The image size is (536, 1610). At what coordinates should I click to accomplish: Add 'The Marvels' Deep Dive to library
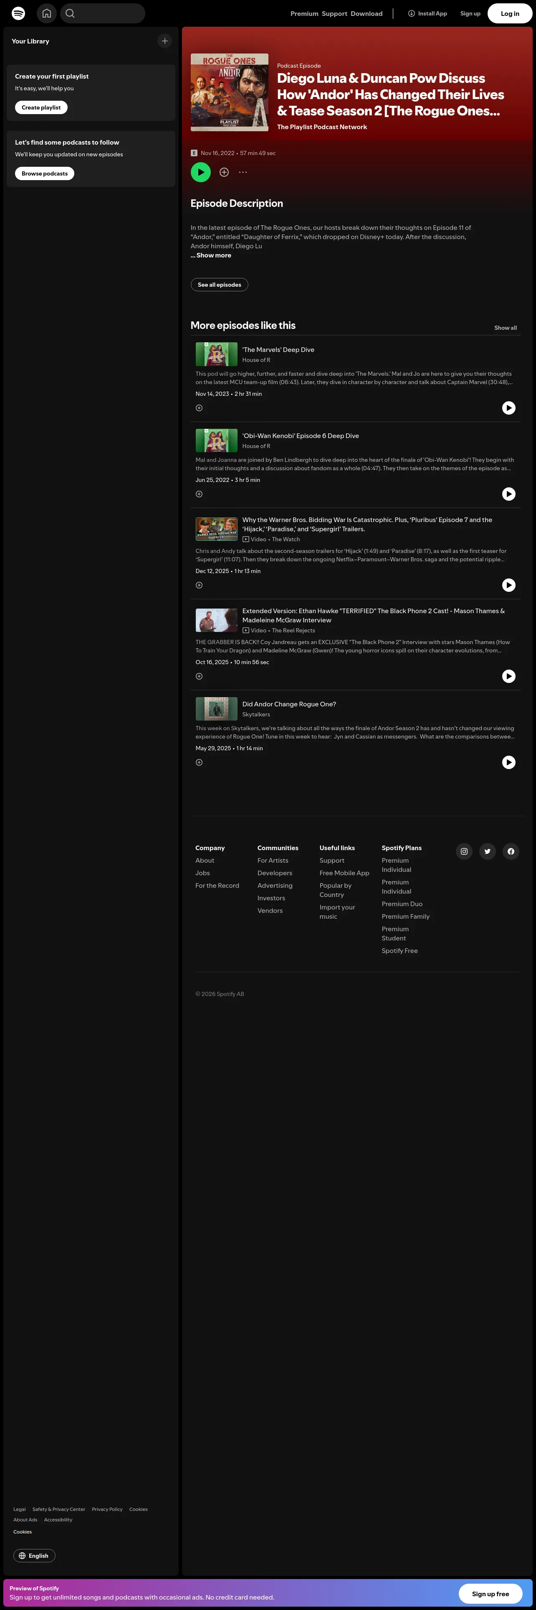pyautogui.click(x=199, y=408)
